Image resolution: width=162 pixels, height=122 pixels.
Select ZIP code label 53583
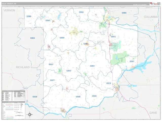point(94,96)
